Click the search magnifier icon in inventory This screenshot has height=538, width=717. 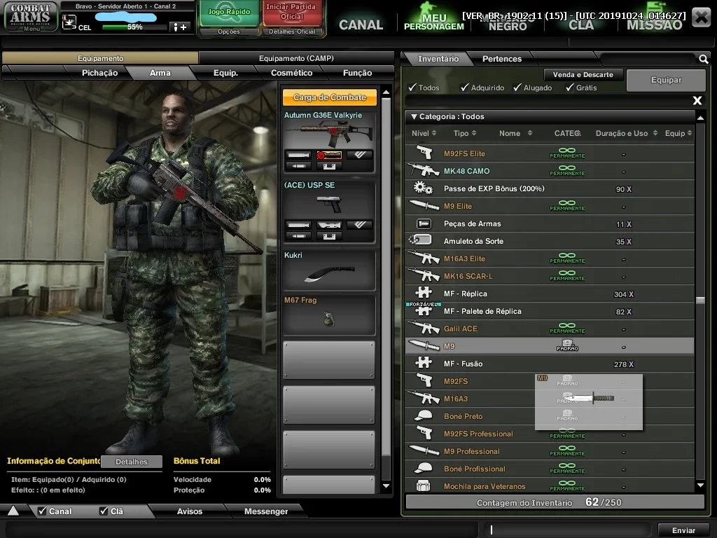pyautogui.click(x=703, y=59)
